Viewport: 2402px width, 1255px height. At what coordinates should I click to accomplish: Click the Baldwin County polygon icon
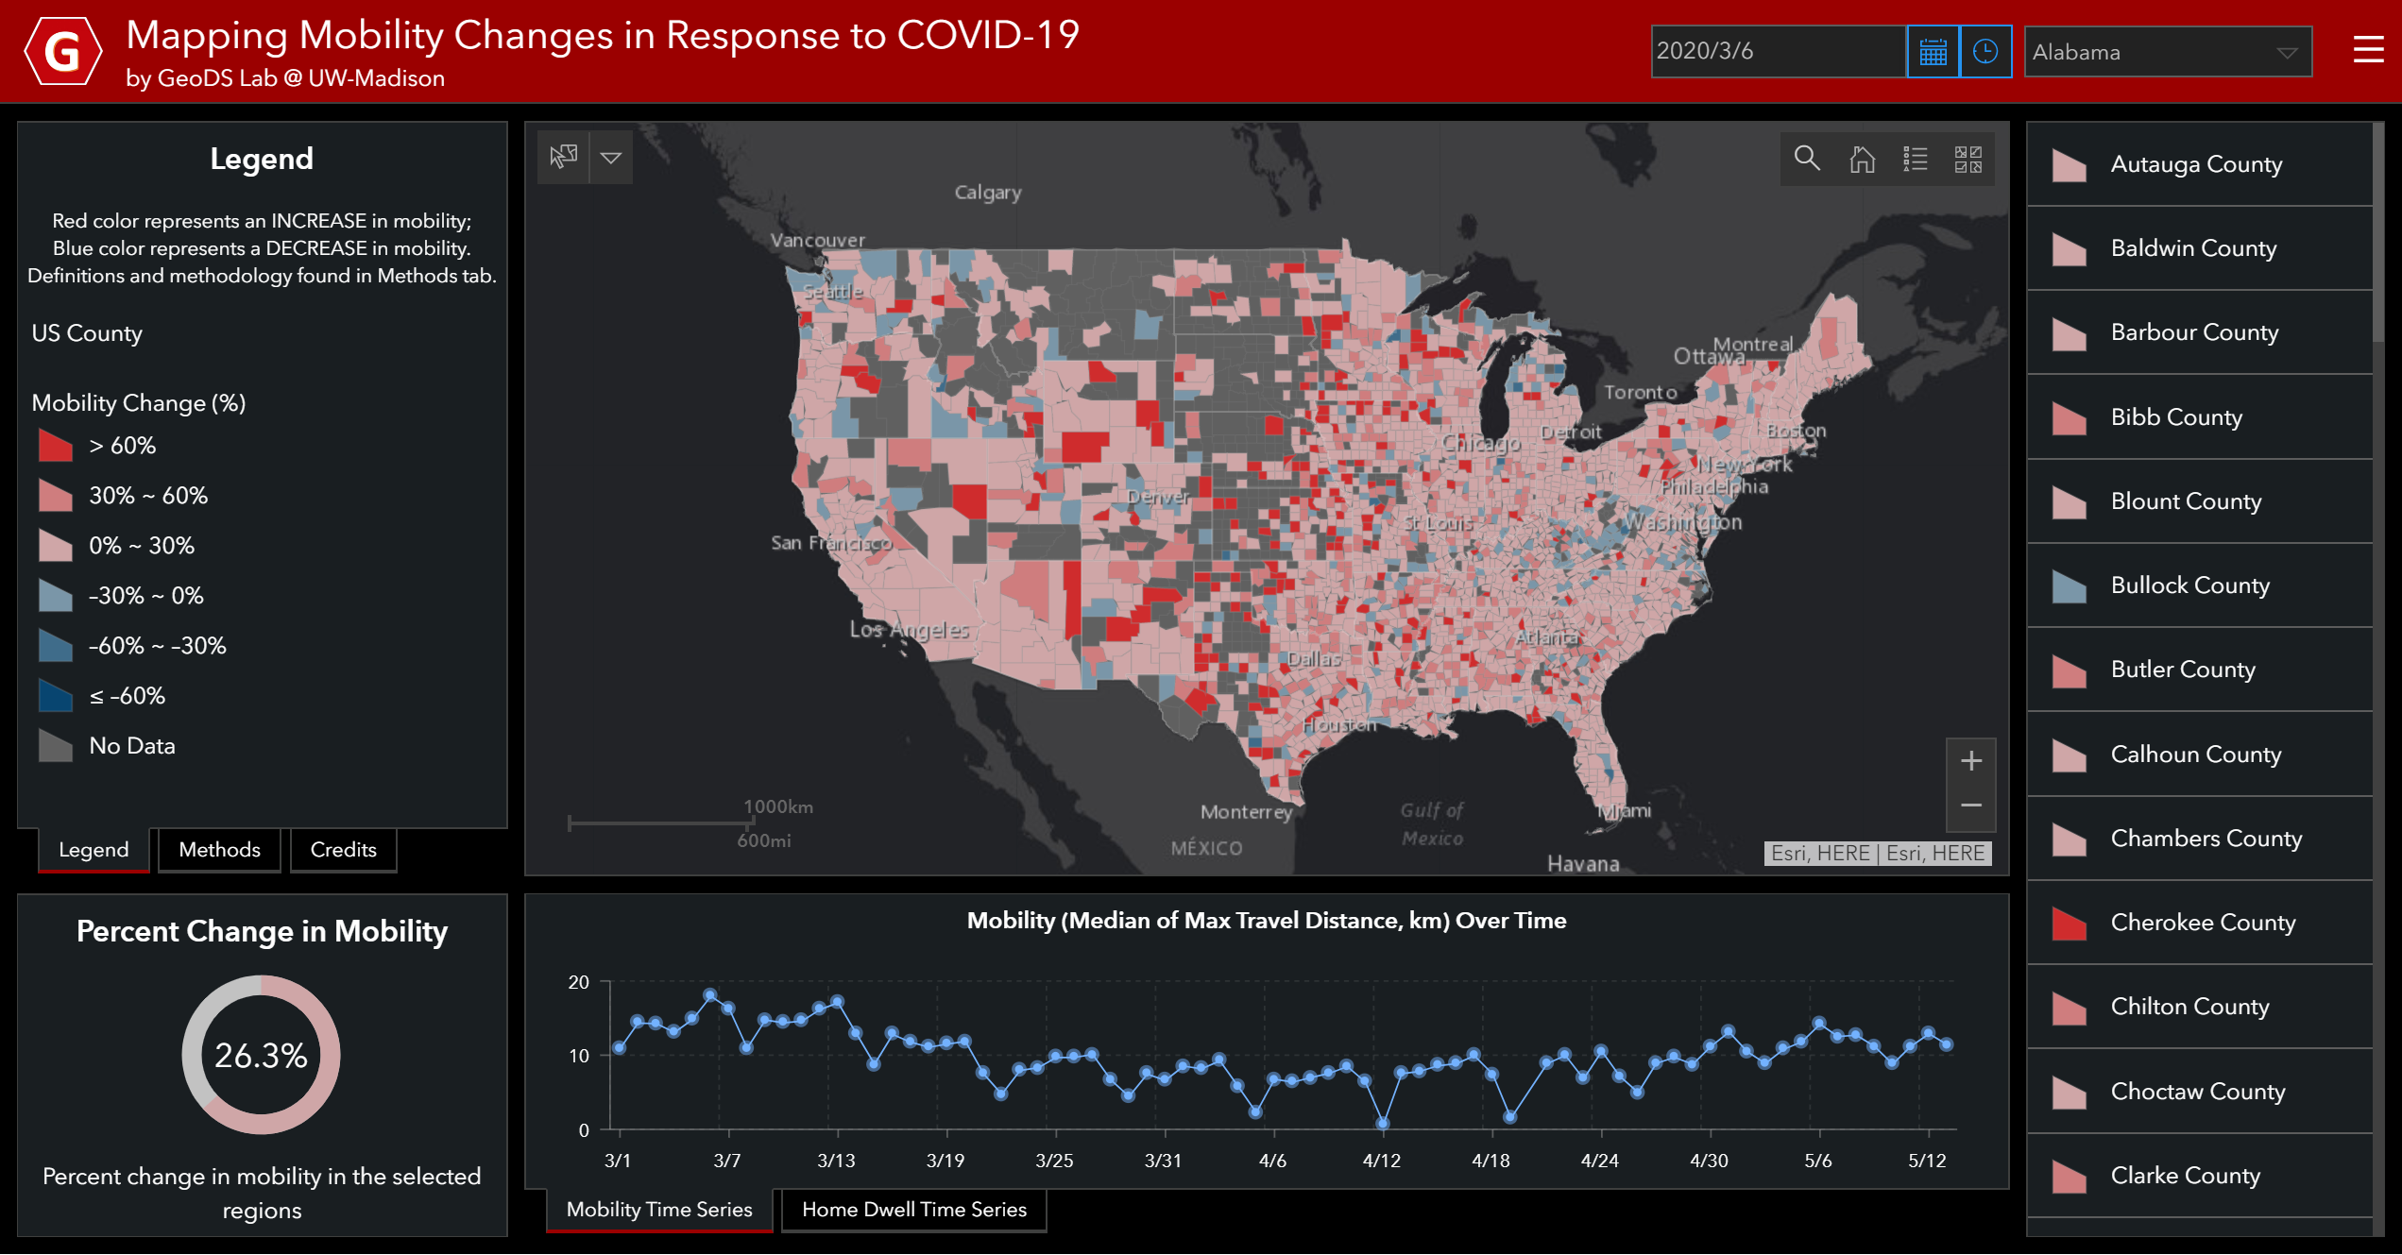click(2069, 249)
